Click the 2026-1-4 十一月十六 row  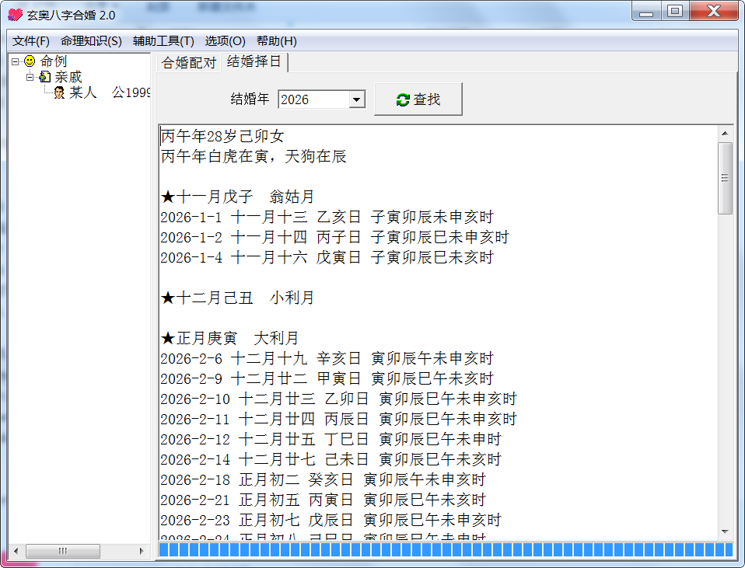point(327,258)
